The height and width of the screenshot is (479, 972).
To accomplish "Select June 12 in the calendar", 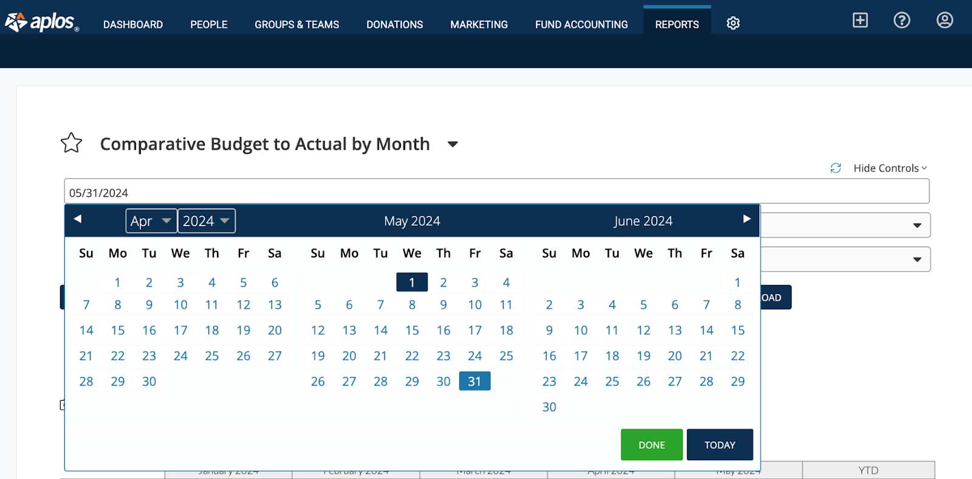I will [643, 330].
